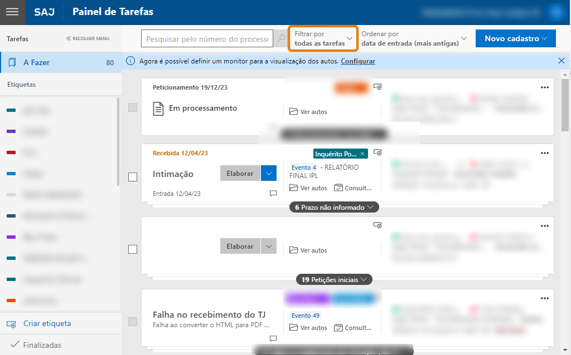Expand 19 Petições iniciais group
The height and width of the screenshot is (355, 571).
pyautogui.click(x=334, y=279)
